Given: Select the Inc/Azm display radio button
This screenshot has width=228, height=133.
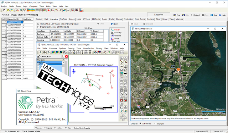Looking at the screenshot, I should (x=155, y=123).
